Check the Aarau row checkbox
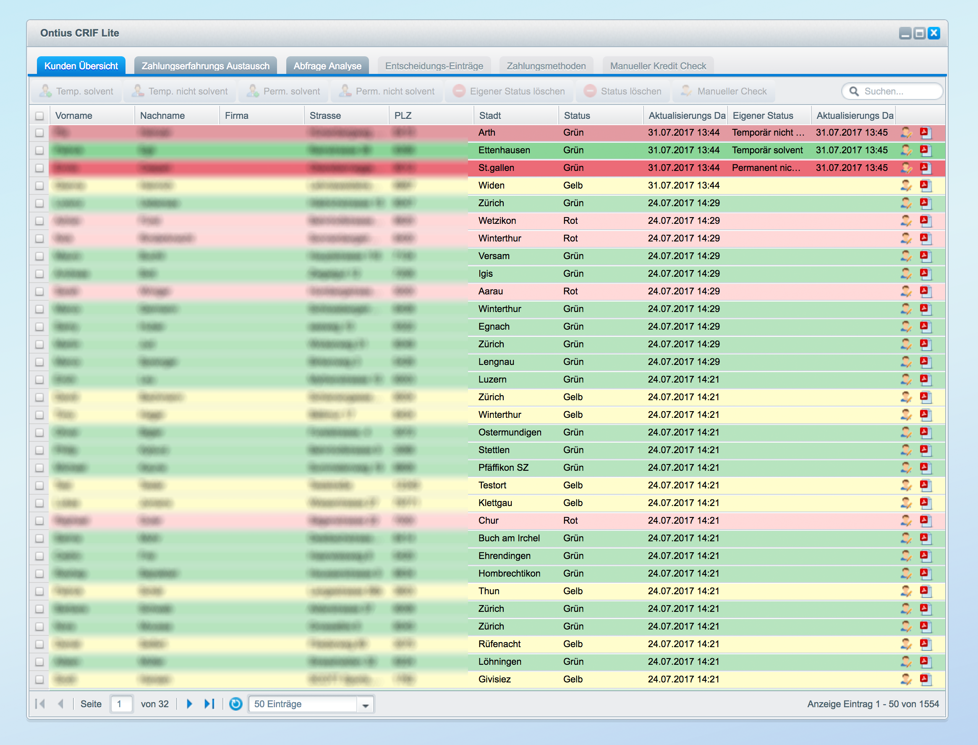The height and width of the screenshot is (745, 978). tap(39, 291)
